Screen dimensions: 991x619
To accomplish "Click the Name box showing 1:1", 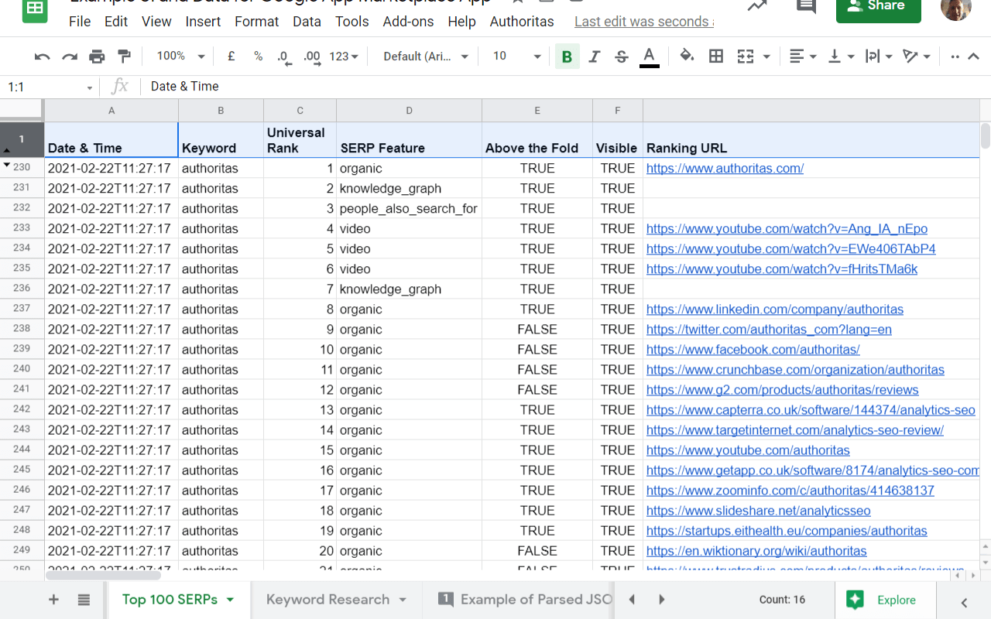I will pyautogui.click(x=50, y=87).
